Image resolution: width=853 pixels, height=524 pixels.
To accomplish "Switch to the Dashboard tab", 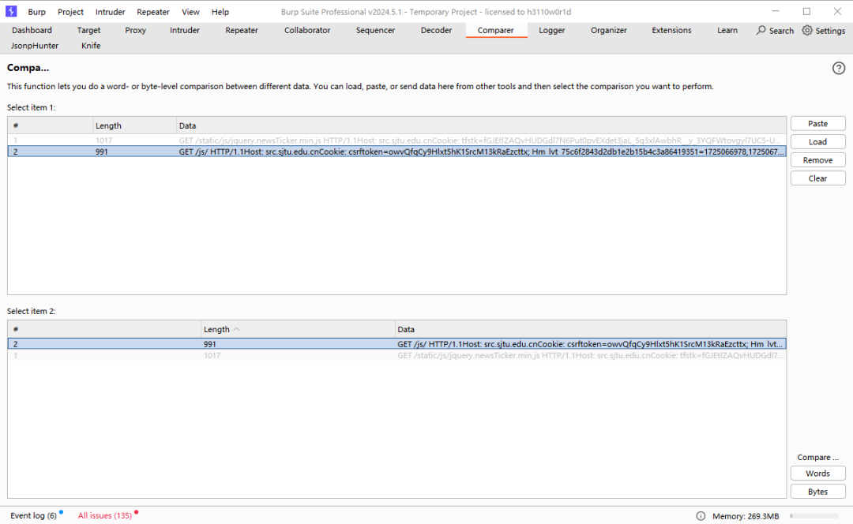I will [x=32, y=31].
